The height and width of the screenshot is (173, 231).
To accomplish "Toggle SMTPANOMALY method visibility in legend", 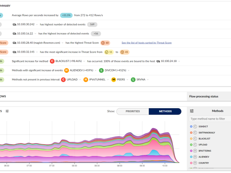I will [x=207, y=133].
